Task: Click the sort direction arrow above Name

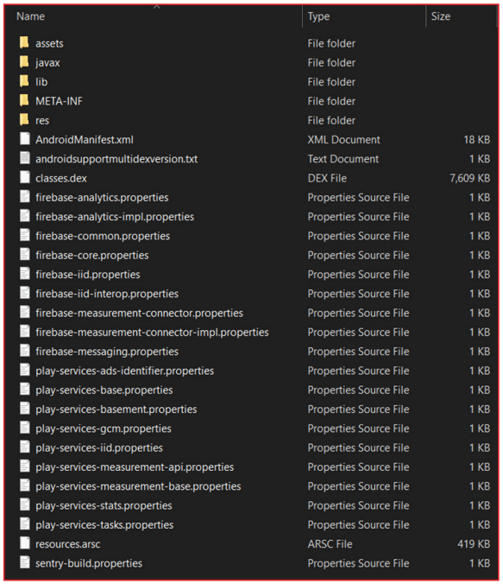Action: point(157,7)
